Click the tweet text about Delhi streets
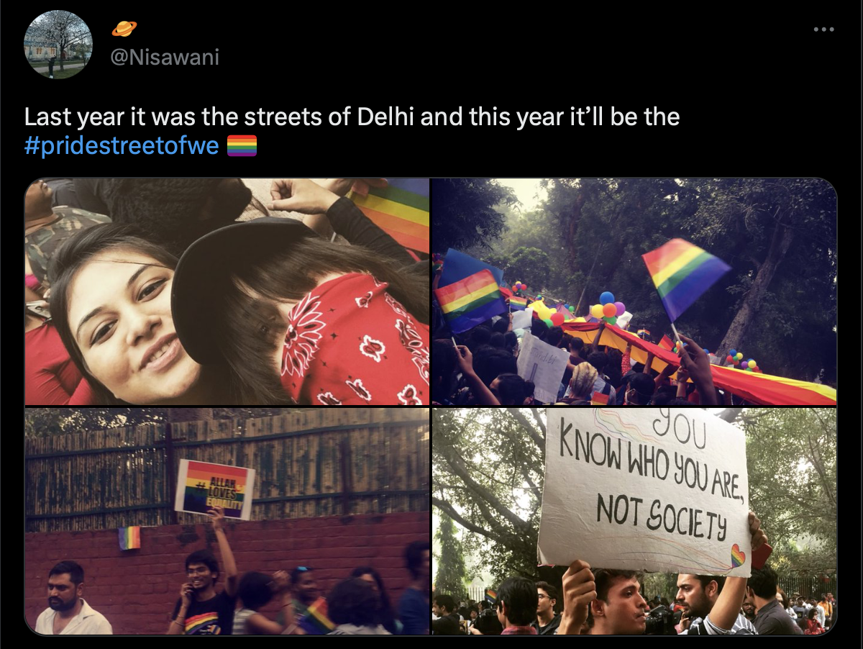The width and height of the screenshot is (863, 649). click(x=352, y=116)
